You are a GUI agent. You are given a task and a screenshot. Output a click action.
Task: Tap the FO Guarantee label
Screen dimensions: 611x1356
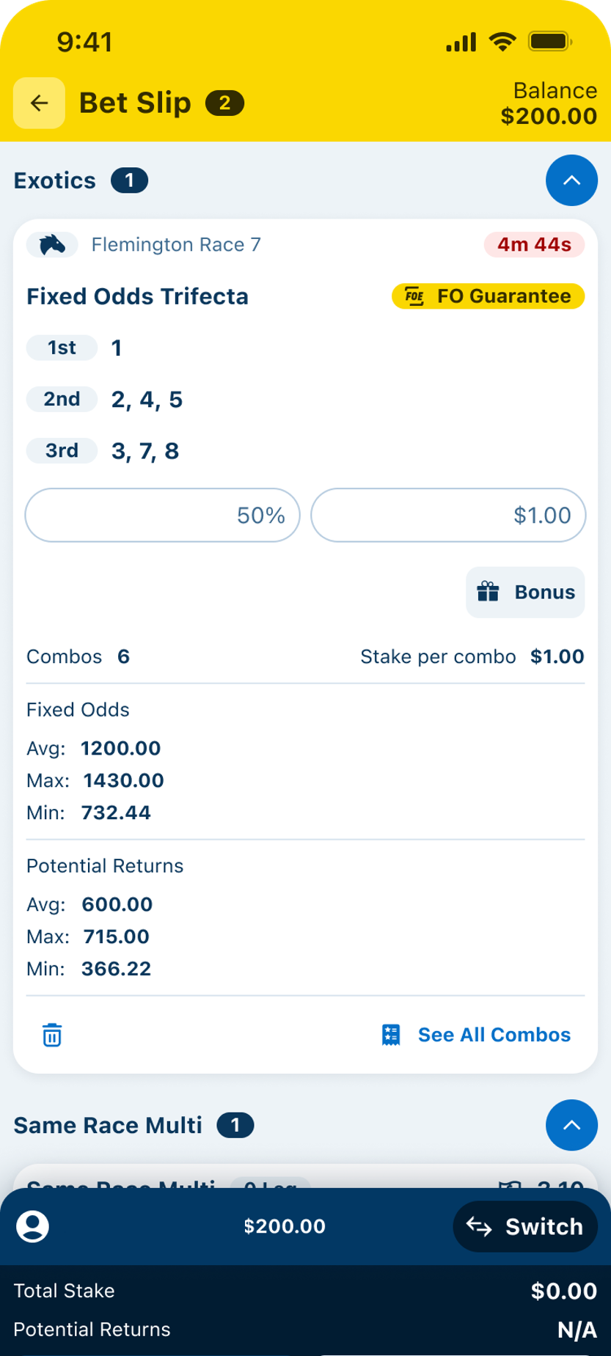(x=504, y=296)
